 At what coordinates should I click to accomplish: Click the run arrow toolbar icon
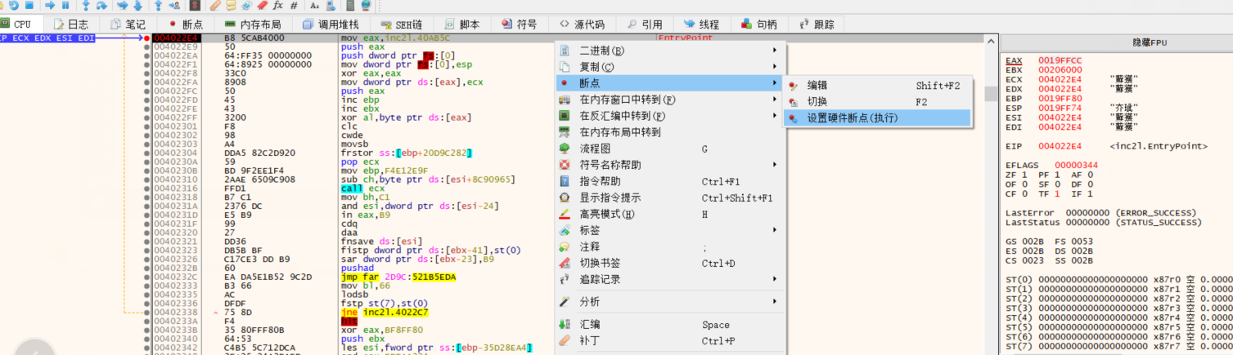point(50,5)
